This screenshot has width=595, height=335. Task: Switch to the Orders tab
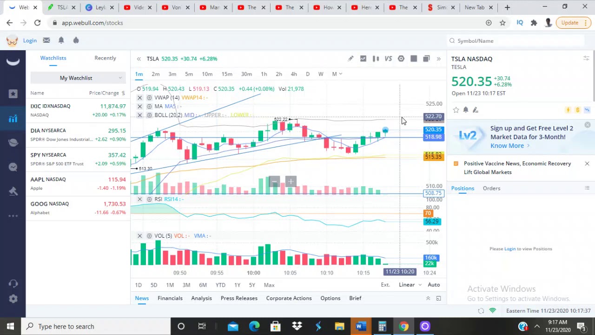pyautogui.click(x=491, y=188)
